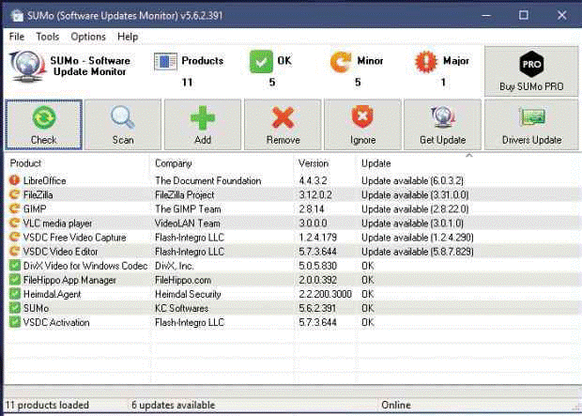Select the SUMo product name in list
This screenshot has height=416, width=582.
36,308
